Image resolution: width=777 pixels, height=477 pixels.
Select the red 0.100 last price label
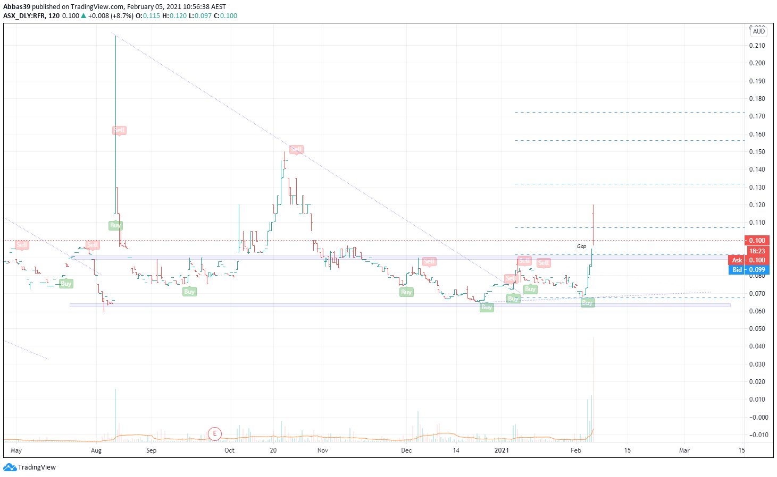pyautogui.click(x=757, y=241)
